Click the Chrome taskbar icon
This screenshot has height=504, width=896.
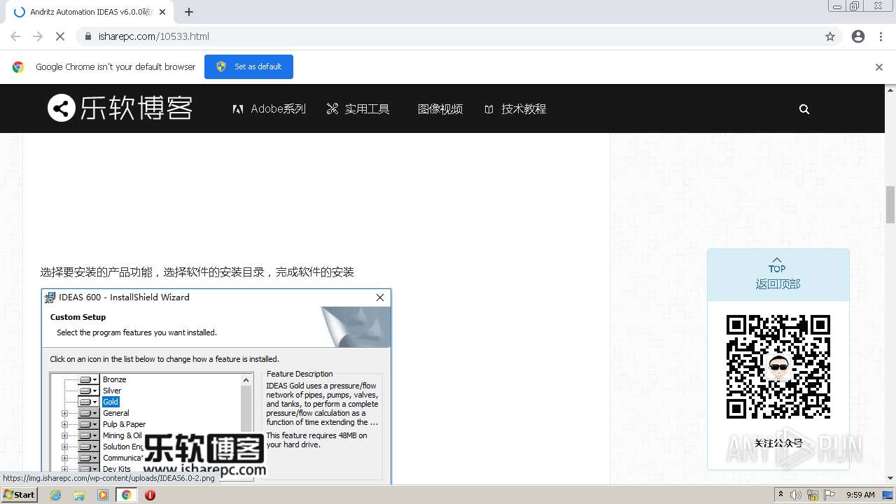point(127,495)
